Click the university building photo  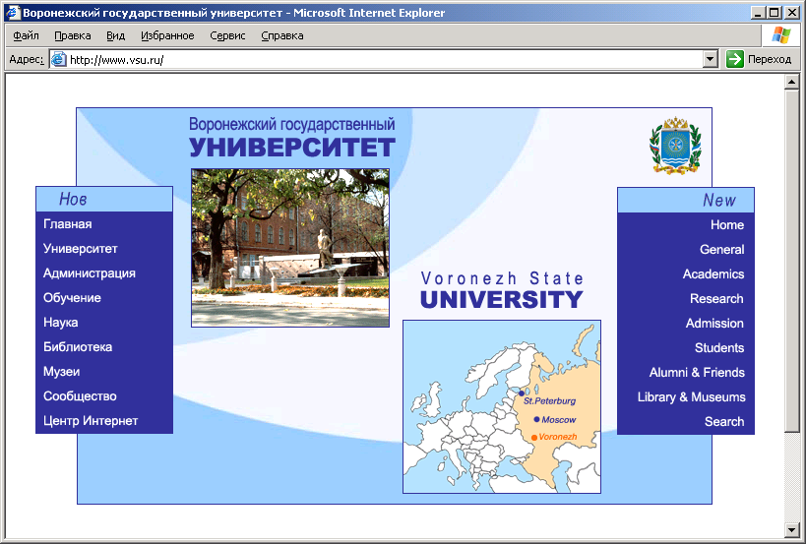click(290, 248)
